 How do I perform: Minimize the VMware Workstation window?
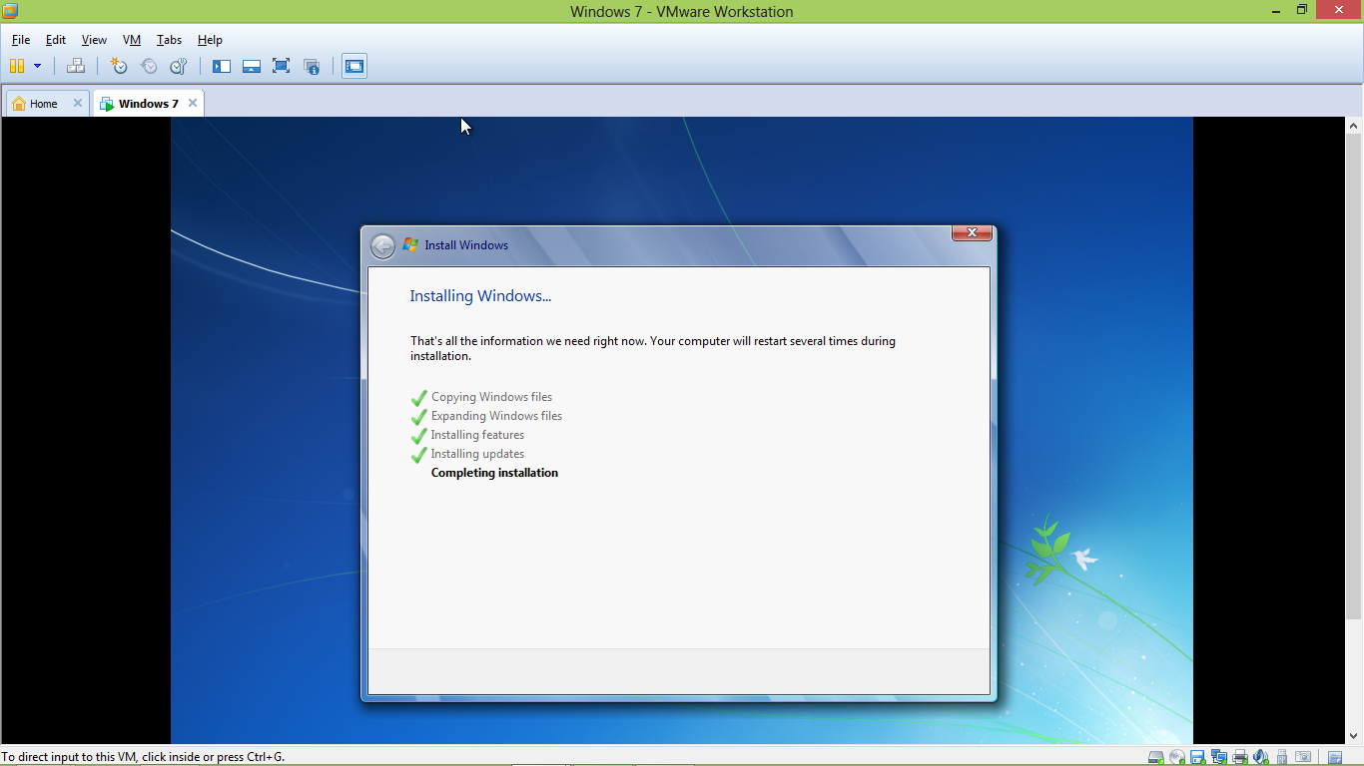1277,10
